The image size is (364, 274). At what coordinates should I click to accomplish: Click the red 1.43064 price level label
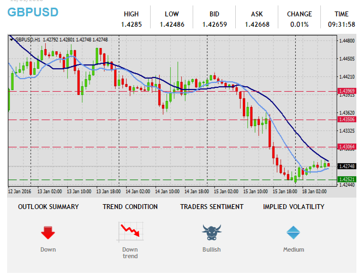point(347,146)
